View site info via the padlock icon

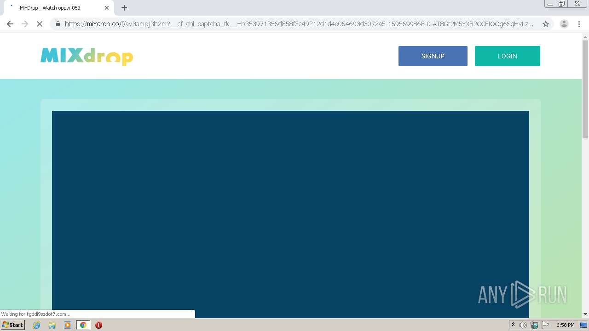pyautogui.click(x=58, y=24)
